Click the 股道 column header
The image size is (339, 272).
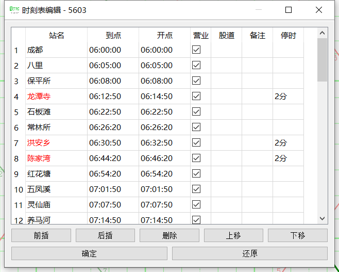(226, 35)
